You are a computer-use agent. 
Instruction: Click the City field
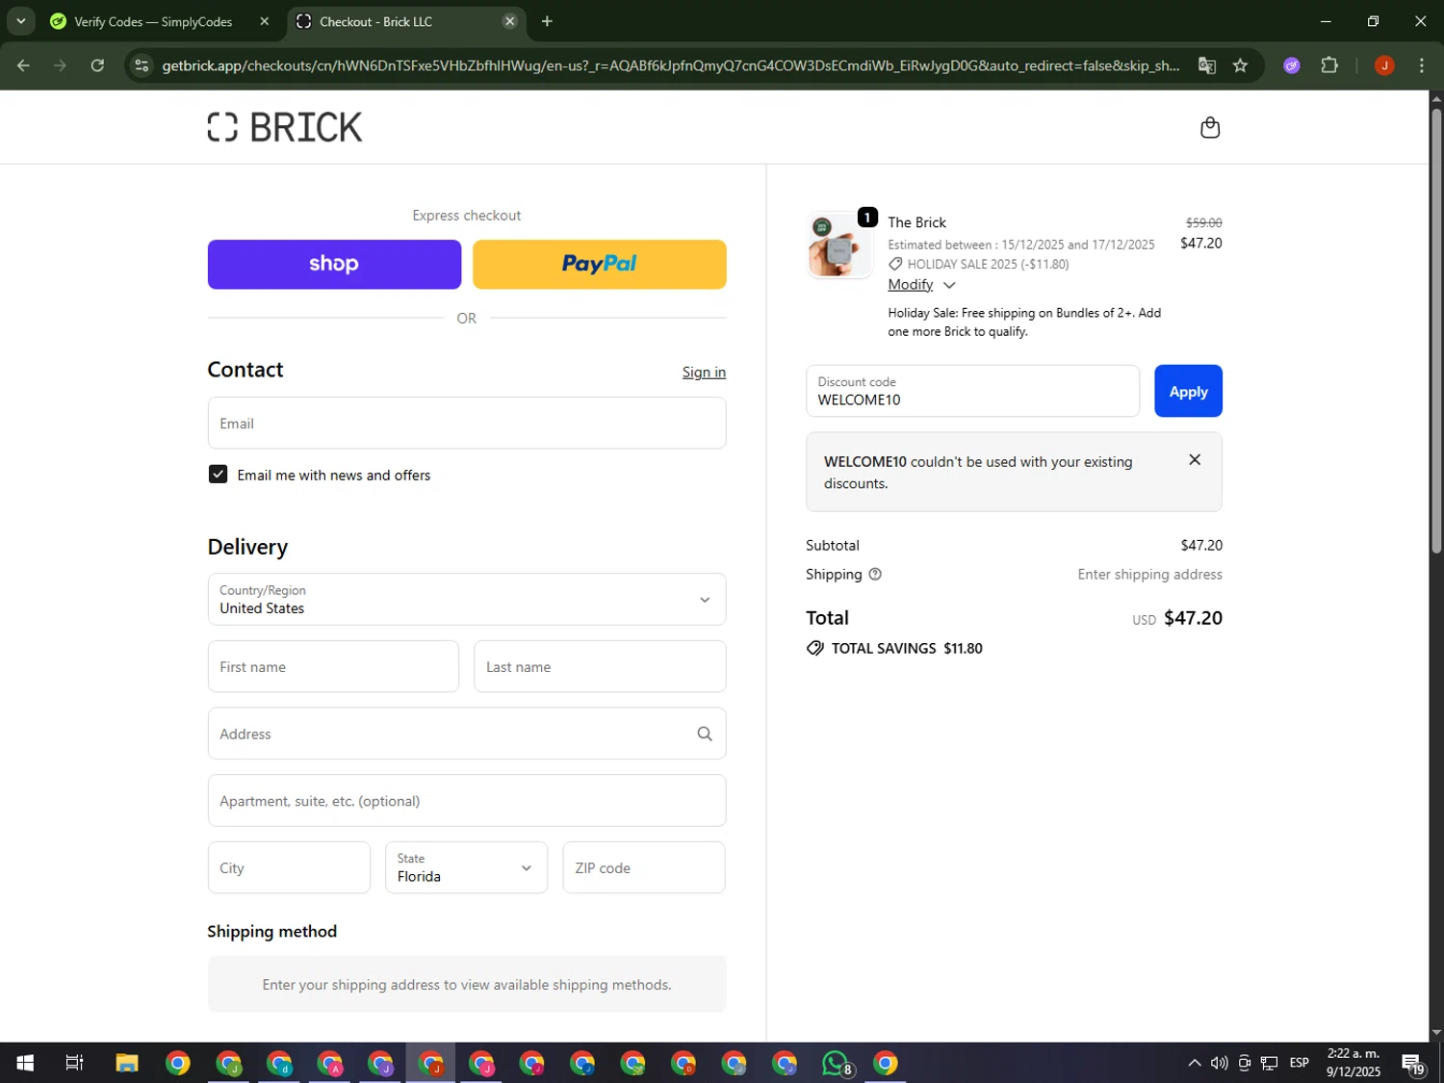pyautogui.click(x=289, y=867)
